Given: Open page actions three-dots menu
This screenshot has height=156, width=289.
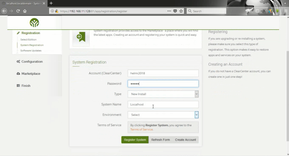Looking at the screenshot, I should (x=169, y=11).
